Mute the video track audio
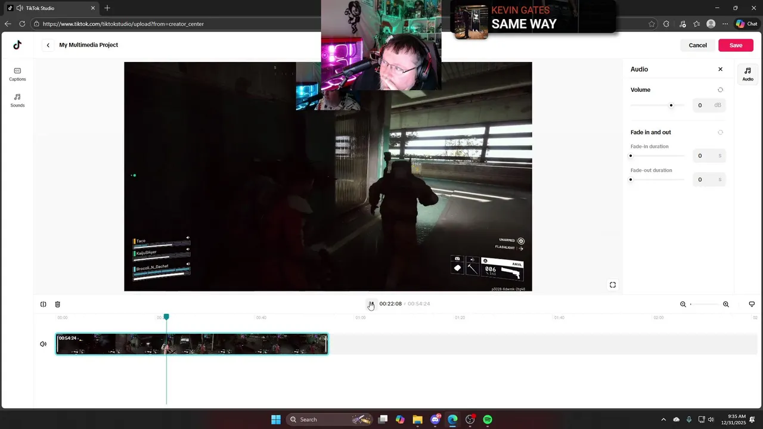The image size is (763, 429). [43, 344]
